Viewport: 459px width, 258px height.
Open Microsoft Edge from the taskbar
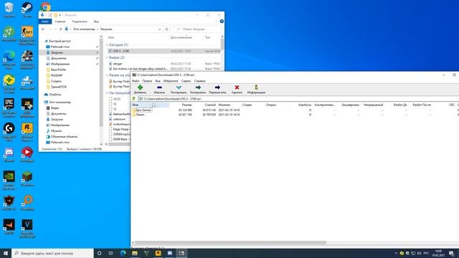[123, 253]
